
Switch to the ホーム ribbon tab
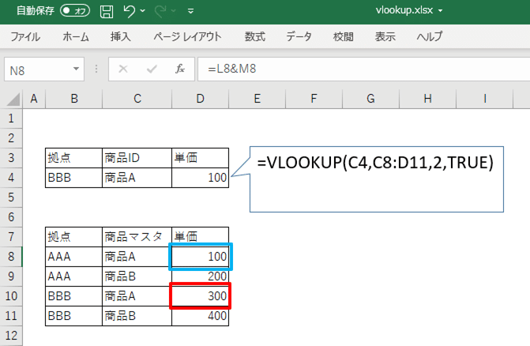[x=76, y=36]
